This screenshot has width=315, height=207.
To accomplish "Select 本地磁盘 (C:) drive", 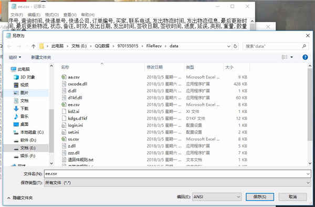I will click(28, 132).
